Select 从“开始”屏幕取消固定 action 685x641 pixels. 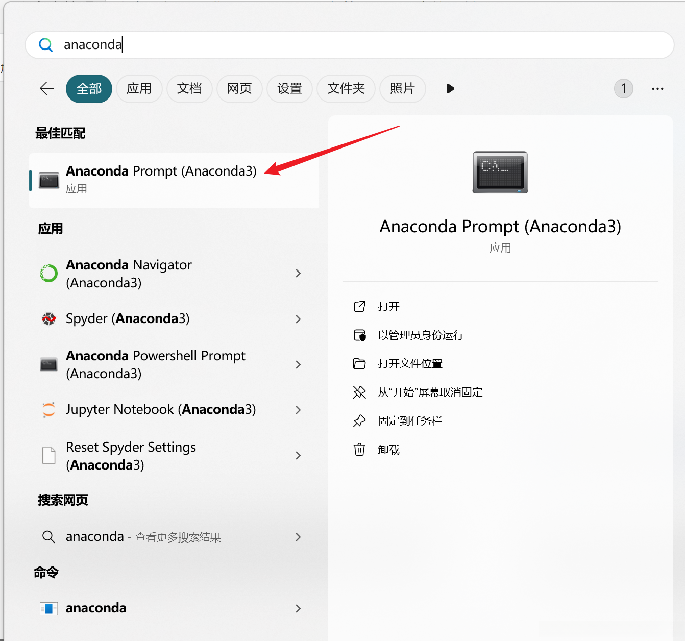click(x=430, y=392)
